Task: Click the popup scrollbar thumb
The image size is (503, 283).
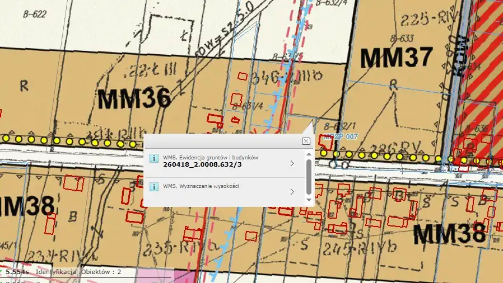Action: [x=308, y=176]
